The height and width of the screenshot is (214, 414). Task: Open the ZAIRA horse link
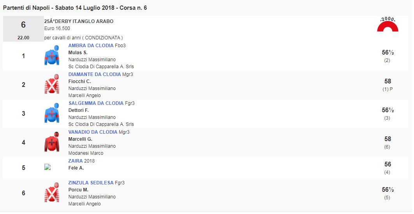pyautogui.click(x=75, y=161)
